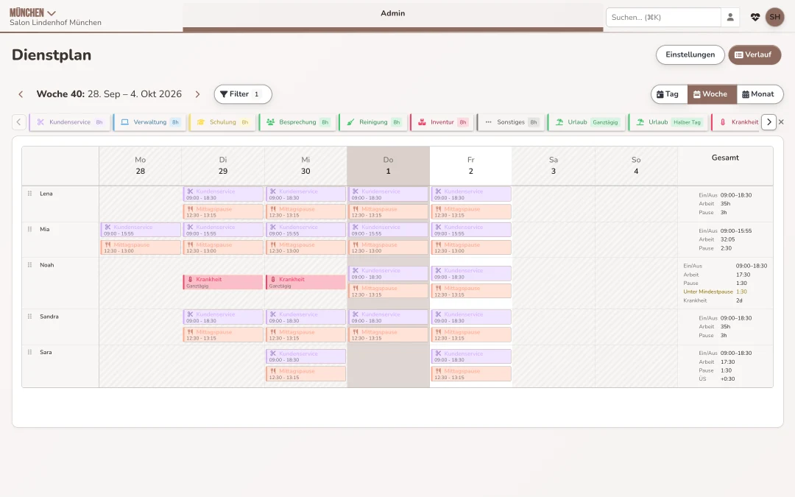The height and width of the screenshot is (497, 795).
Task: Select the Krankheit template
Action: coord(736,122)
